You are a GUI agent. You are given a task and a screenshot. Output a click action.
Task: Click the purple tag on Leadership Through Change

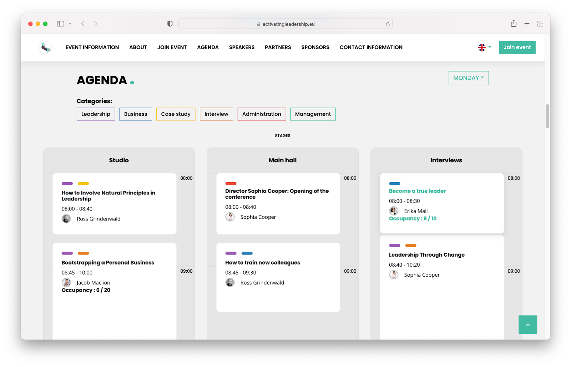click(x=395, y=246)
